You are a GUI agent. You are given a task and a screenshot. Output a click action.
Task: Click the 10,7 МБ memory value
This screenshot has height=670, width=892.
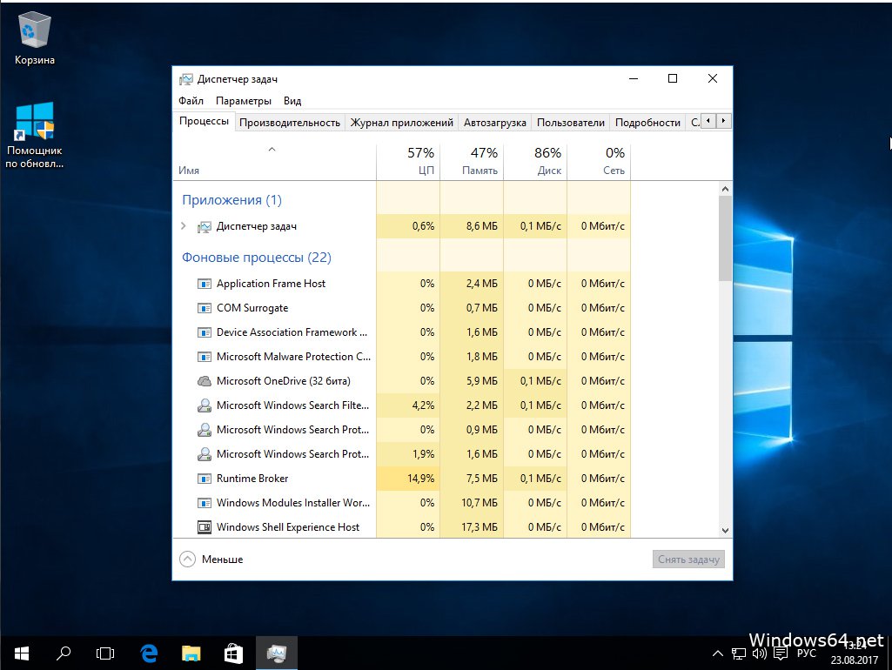[x=479, y=503]
